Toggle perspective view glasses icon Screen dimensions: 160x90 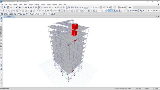tap(58, 7)
